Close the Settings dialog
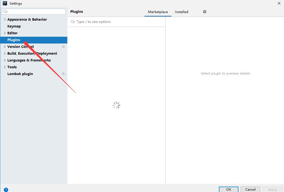 point(279,3)
